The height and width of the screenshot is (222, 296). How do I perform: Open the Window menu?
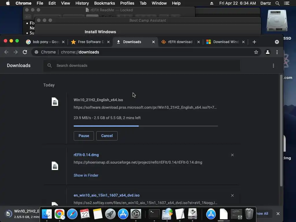(x=159, y=3)
